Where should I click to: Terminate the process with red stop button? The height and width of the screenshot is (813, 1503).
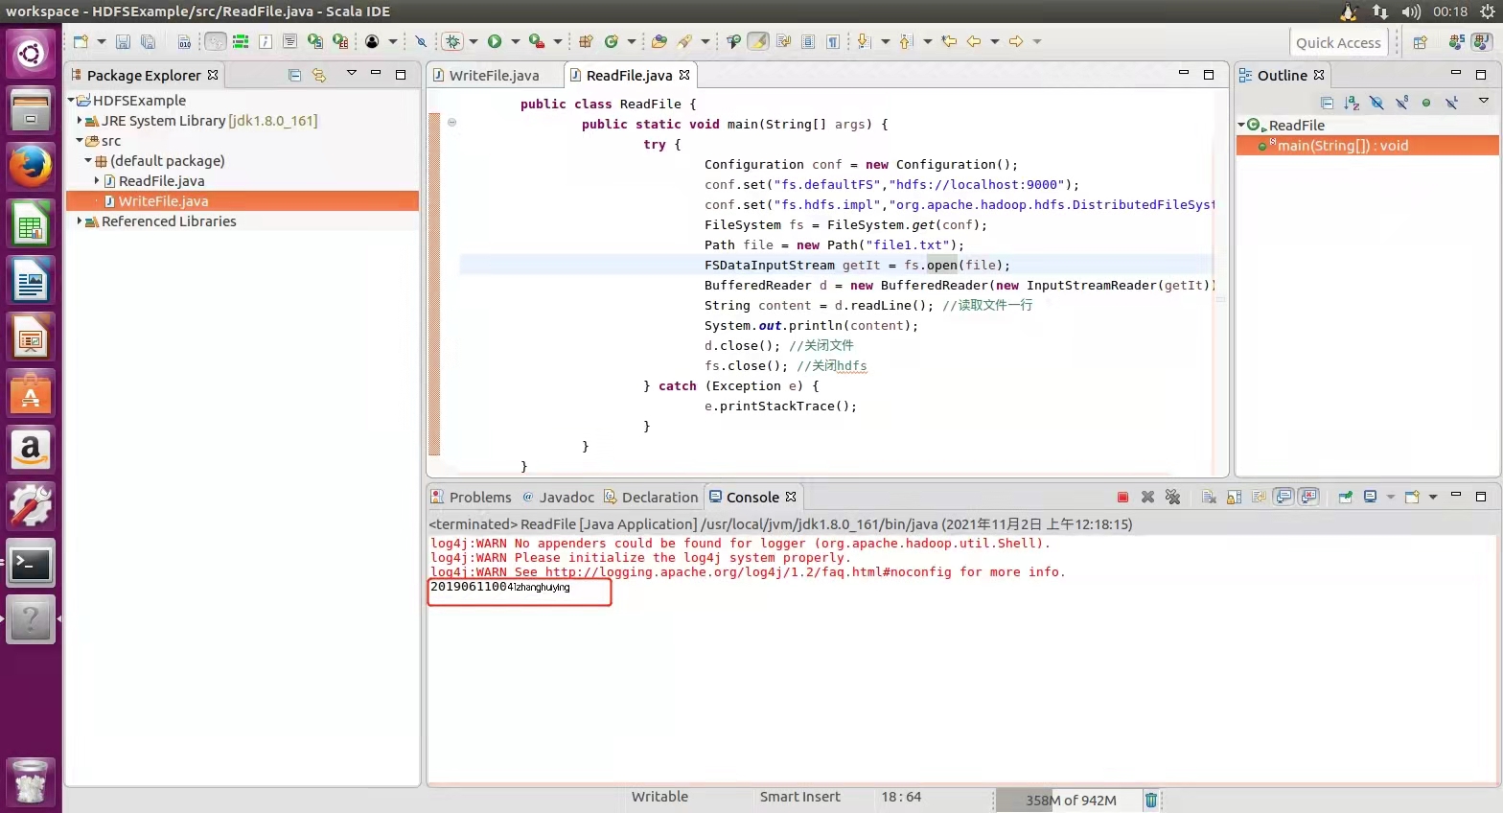(1122, 497)
